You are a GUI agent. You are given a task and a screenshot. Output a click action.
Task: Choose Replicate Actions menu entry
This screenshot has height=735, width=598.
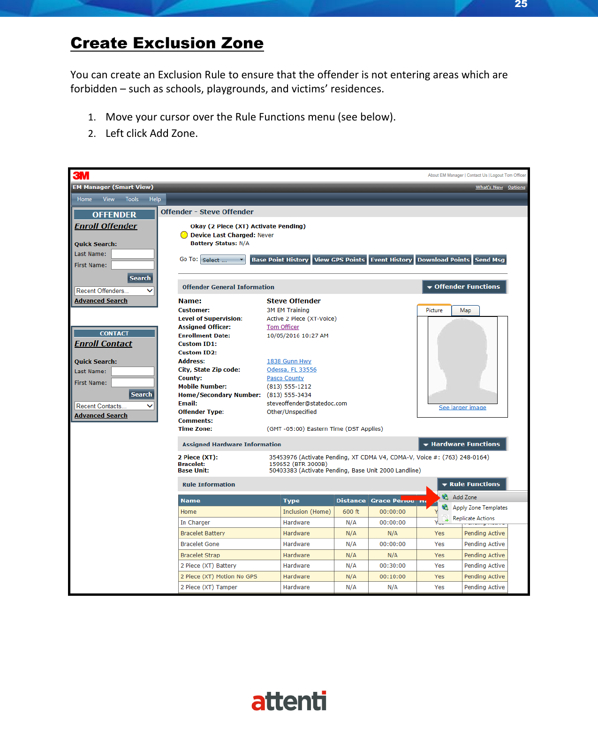(483, 518)
